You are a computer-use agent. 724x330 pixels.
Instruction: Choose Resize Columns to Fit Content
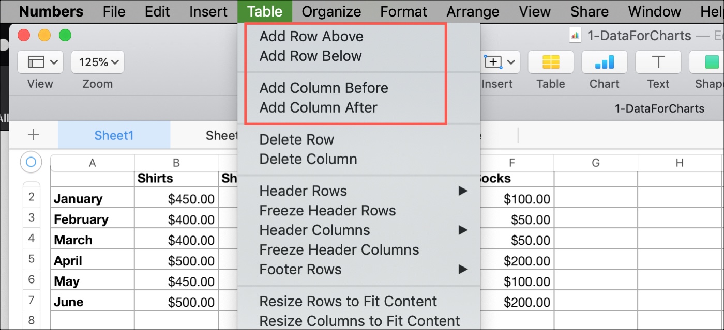pyautogui.click(x=359, y=320)
